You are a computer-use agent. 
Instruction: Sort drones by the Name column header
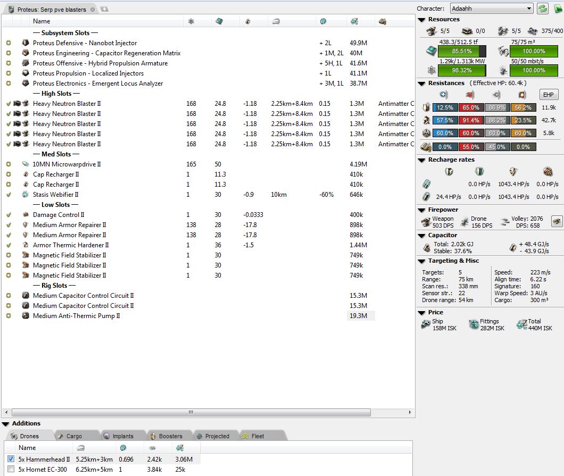point(43,448)
